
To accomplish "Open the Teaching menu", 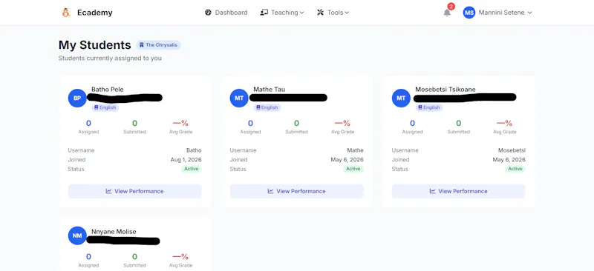I will click(x=282, y=13).
